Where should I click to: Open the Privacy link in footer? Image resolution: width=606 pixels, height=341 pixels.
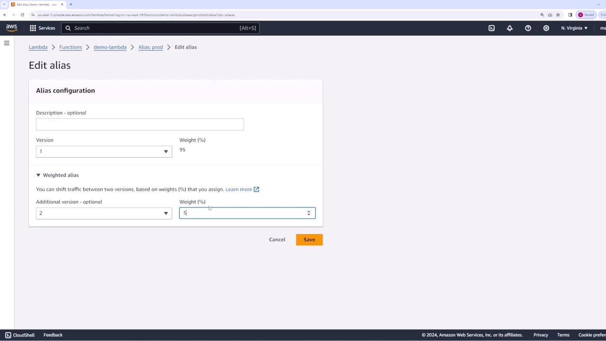coord(541,335)
